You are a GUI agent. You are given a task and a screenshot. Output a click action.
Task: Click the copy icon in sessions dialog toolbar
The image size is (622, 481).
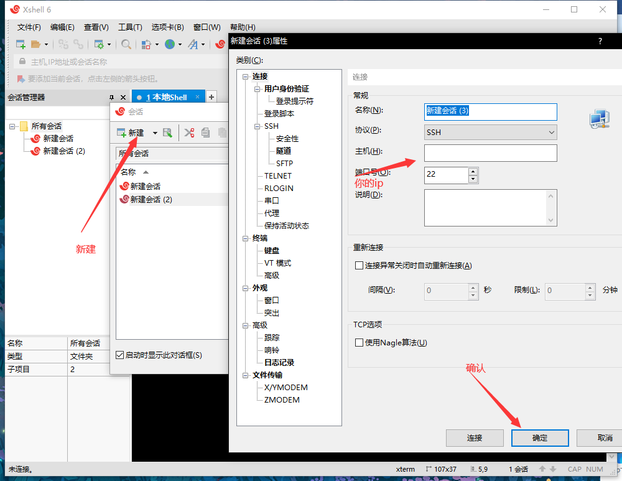205,133
